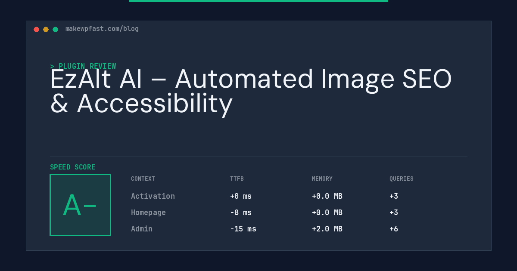Click the SPEED SCORE label
This screenshot has width=517, height=271.
tap(73, 167)
